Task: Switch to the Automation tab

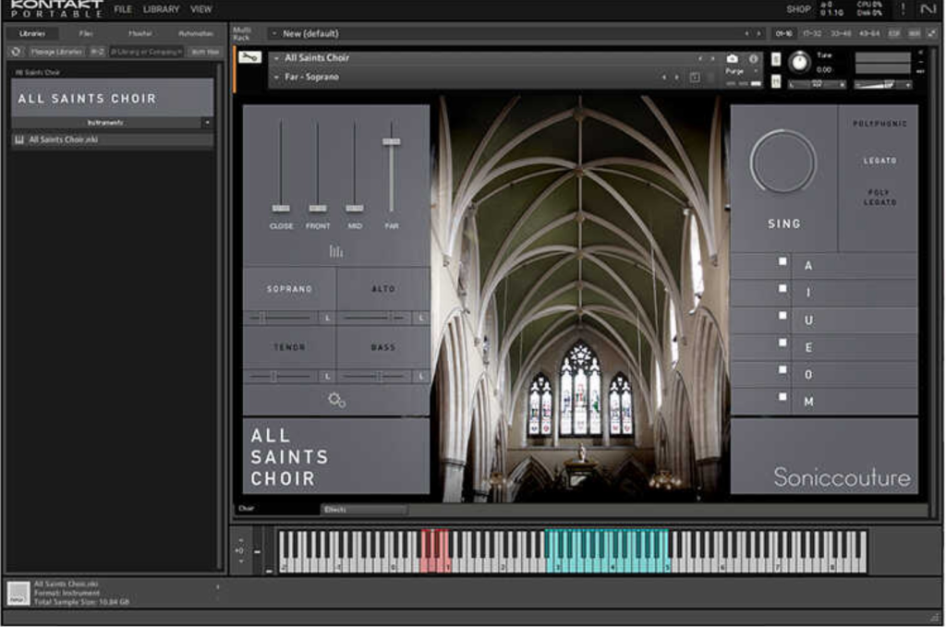Action: coord(196,34)
